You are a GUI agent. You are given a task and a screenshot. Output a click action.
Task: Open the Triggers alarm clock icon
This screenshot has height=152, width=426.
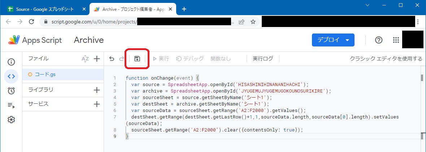pyautogui.click(x=11, y=91)
